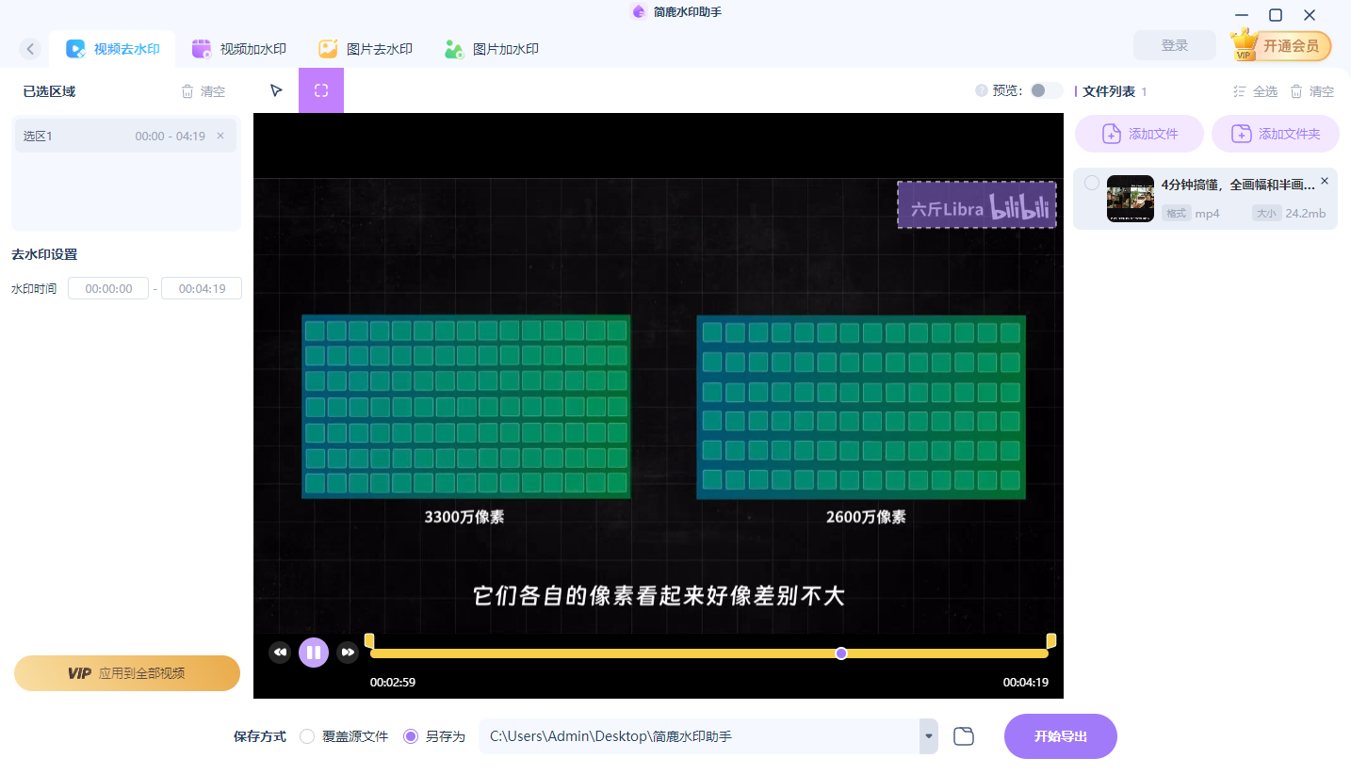The width and height of the screenshot is (1351, 774).
Task: Fast-forward the video playback
Action: pos(348,652)
